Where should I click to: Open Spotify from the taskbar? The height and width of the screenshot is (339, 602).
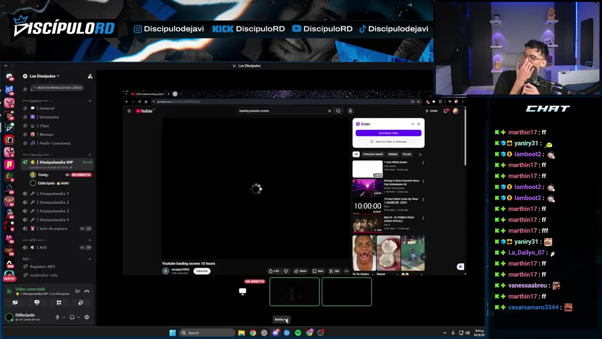tap(298, 333)
